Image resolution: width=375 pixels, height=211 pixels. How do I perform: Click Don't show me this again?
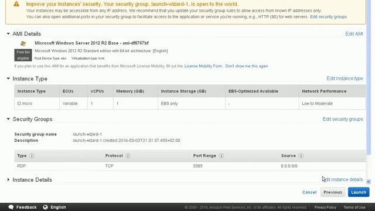[x=247, y=66]
